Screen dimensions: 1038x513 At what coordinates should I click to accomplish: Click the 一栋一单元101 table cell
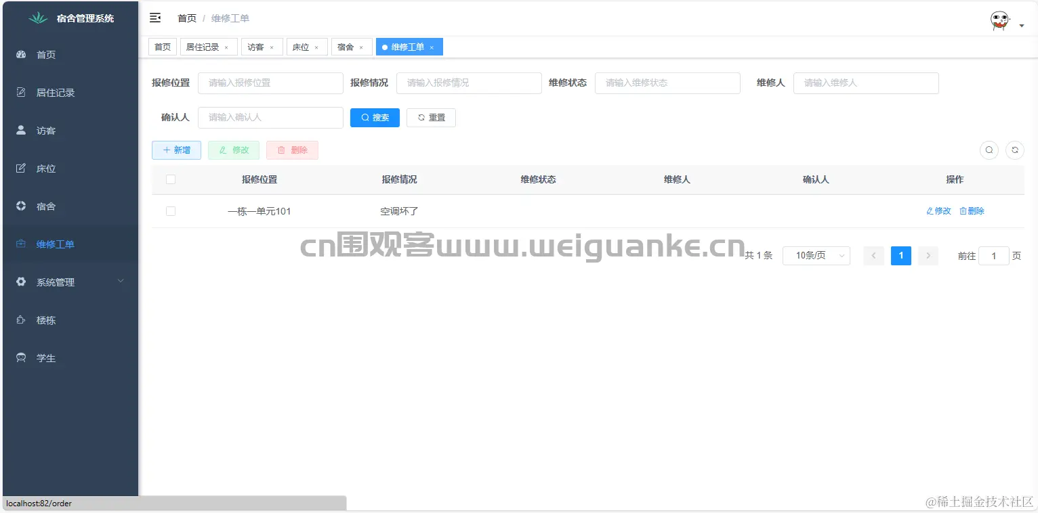(259, 211)
